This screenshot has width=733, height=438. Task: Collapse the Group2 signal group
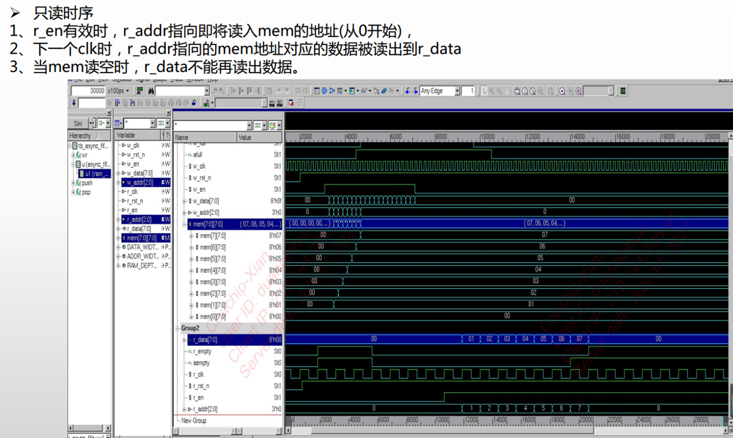pyautogui.click(x=177, y=328)
